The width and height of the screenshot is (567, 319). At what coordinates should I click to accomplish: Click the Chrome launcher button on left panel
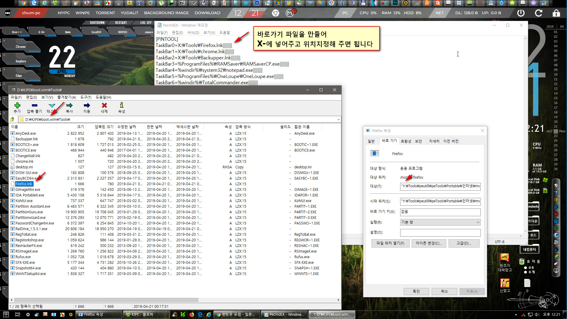click(x=21, y=47)
